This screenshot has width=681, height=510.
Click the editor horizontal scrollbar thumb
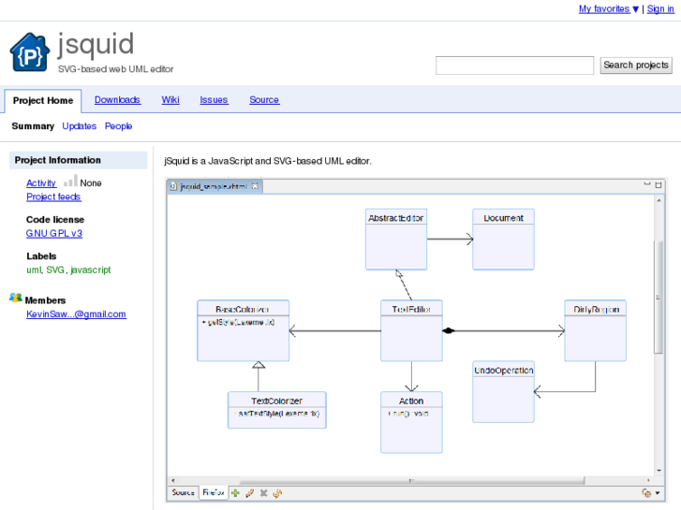coord(412,480)
